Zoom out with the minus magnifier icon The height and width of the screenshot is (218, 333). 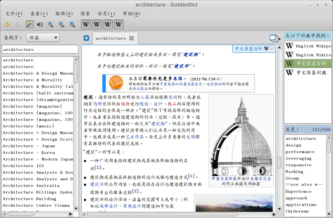pyautogui.click(x=61, y=24)
